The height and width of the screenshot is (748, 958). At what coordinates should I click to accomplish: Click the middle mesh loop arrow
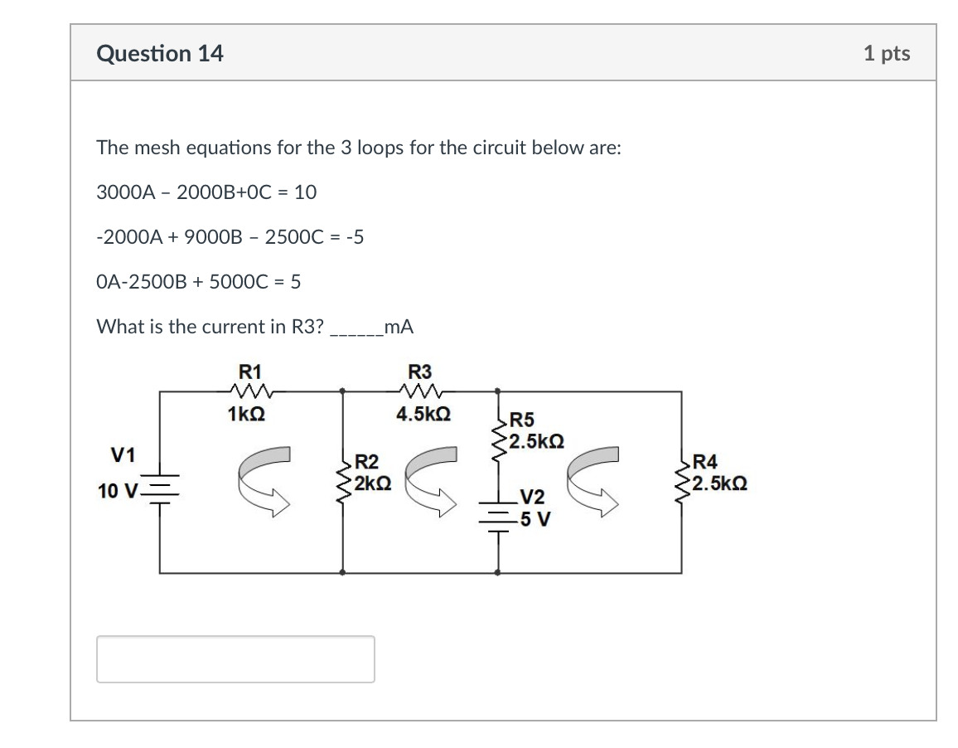point(431,481)
